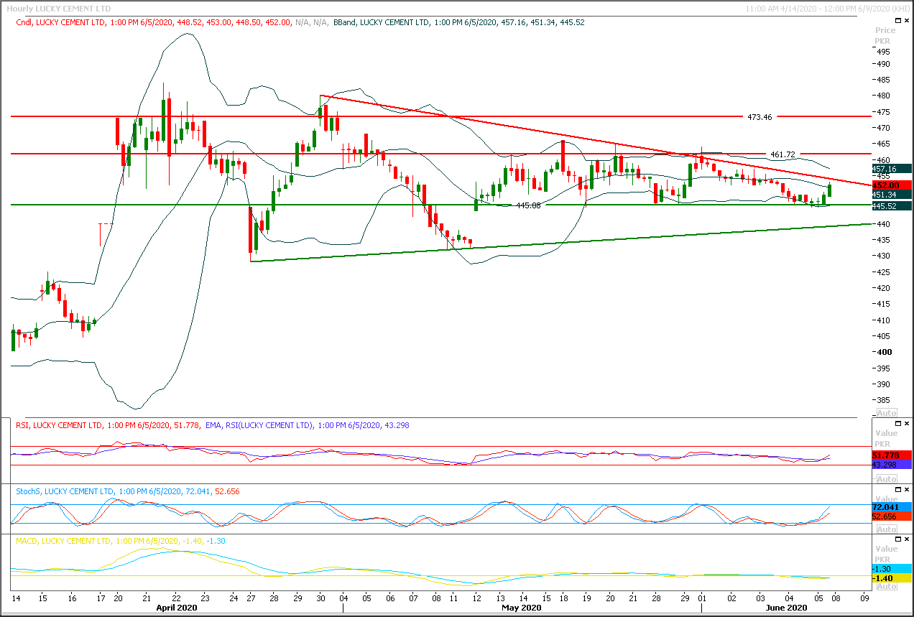Click April 2020 on the time axis

(176, 608)
